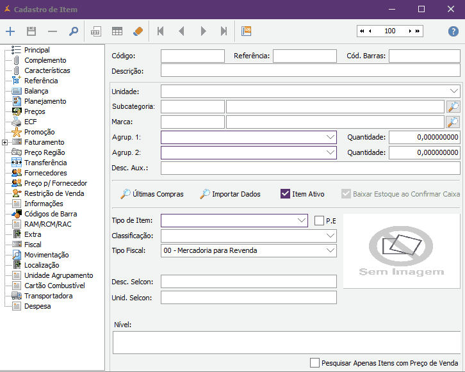Click the search magnifier in the toolbar

point(73,31)
